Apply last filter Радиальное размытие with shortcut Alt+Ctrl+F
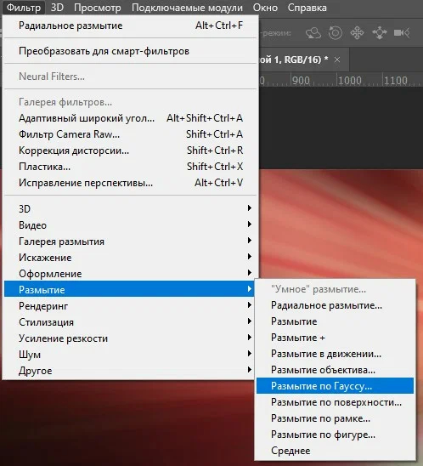The height and width of the screenshot is (466, 423). click(130, 26)
